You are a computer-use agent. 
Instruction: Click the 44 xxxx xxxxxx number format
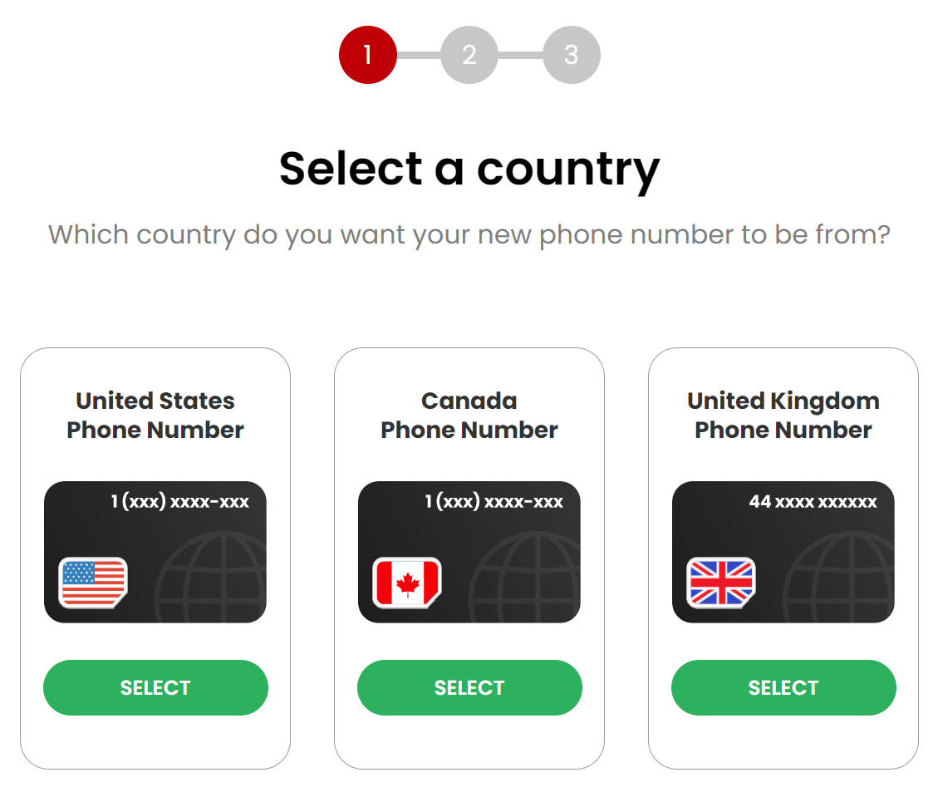(x=813, y=502)
